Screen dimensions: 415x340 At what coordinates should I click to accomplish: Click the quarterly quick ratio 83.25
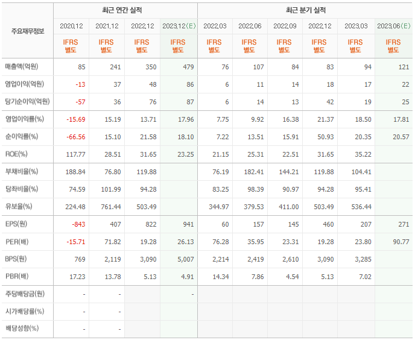221,189
